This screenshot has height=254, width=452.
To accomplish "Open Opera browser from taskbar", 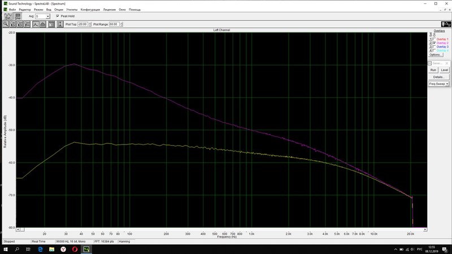I will tap(75, 249).
